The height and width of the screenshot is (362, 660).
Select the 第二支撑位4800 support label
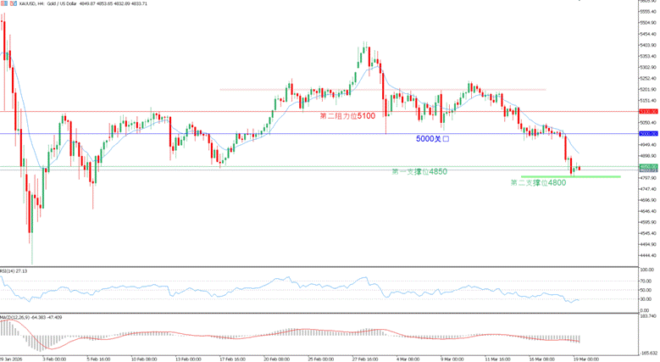click(x=538, y=183)
